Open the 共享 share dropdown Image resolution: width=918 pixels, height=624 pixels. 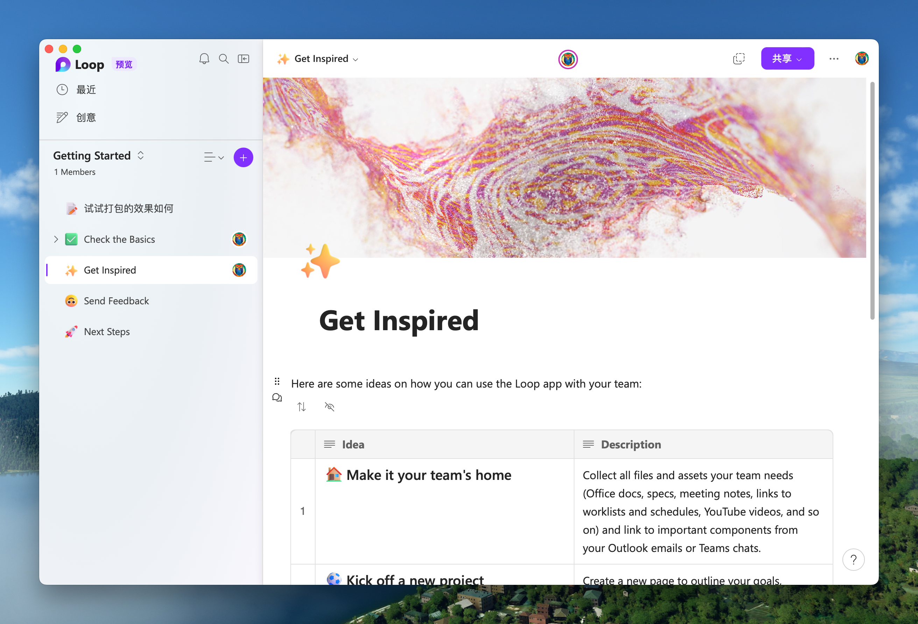787,59
